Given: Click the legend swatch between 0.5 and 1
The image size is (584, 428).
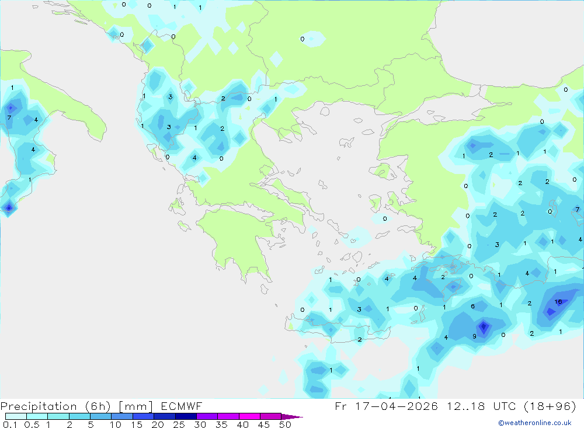Looking at the screenshot, I should [37, 416].
